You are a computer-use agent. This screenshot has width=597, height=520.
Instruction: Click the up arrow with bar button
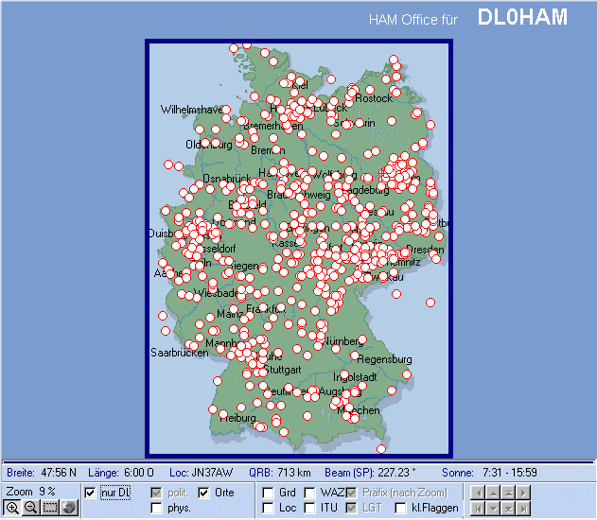508,493
